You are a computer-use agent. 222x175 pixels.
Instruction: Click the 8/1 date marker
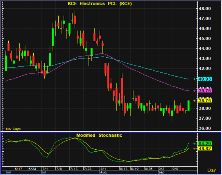click(103, 169)
